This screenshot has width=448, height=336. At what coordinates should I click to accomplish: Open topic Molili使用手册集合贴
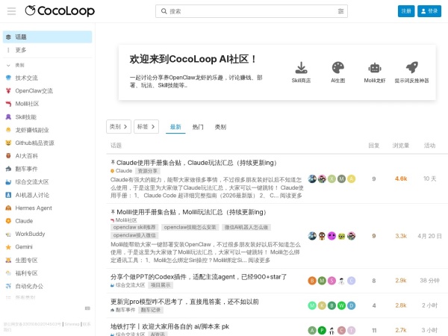click(x=191, y=212)
